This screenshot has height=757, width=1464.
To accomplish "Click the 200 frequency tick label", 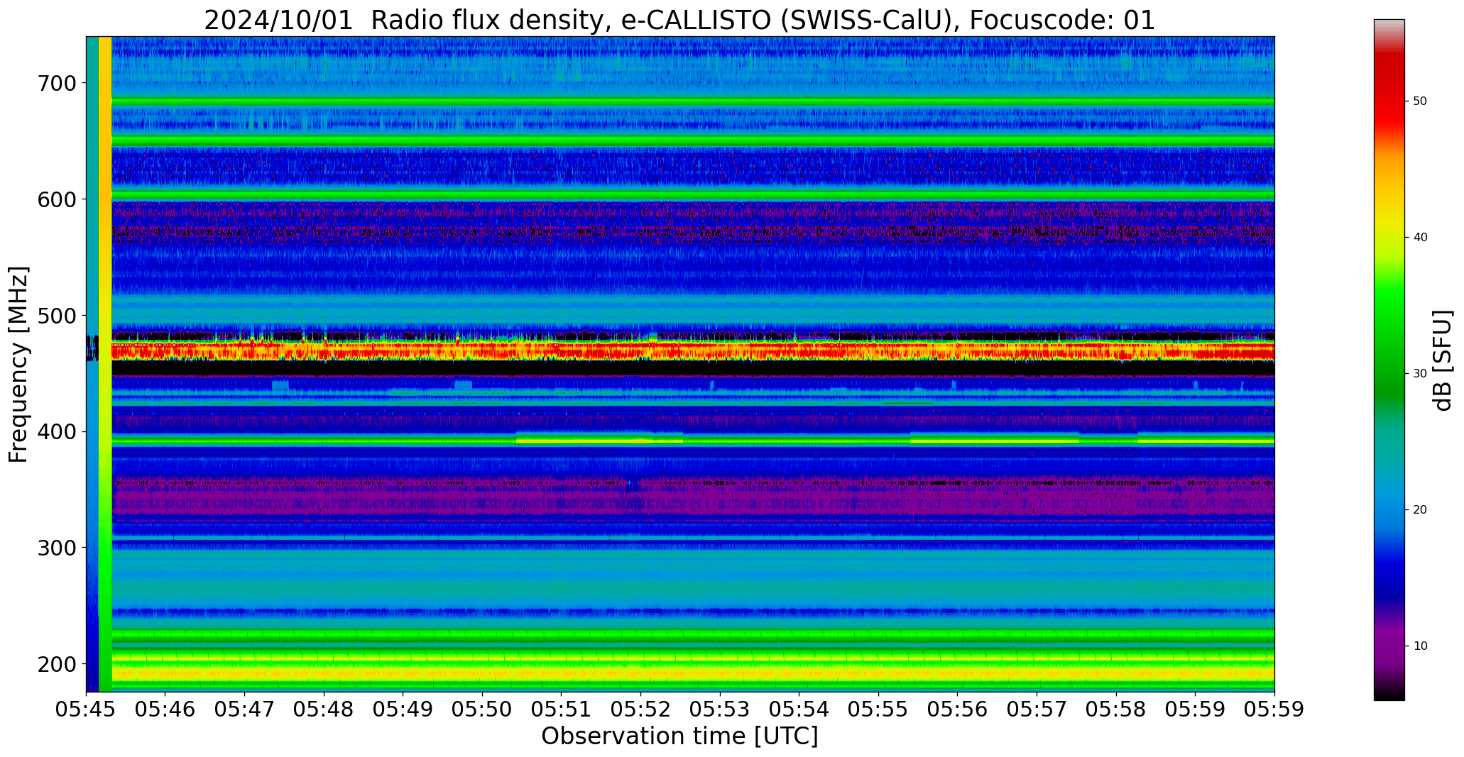I will 56,664.
